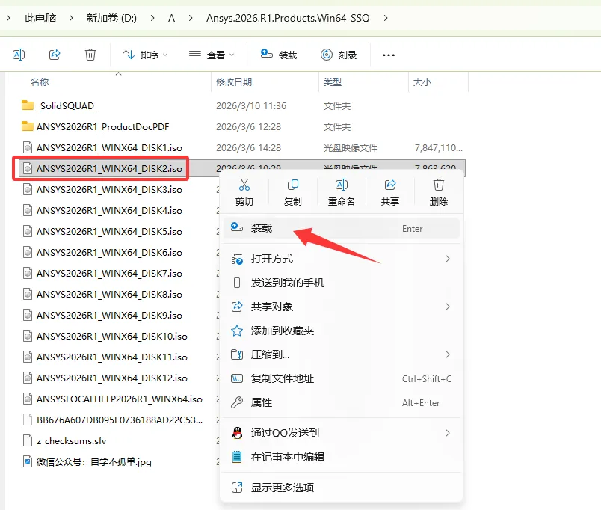This screenshot has height=510, width=601.
Task: Expand the chevron after 新加卷 (D:) breadcrumb
Action: [152, 18]
